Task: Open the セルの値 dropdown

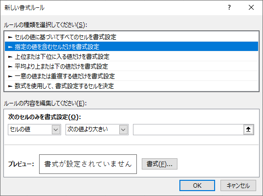Action: (x=34, y=129)
